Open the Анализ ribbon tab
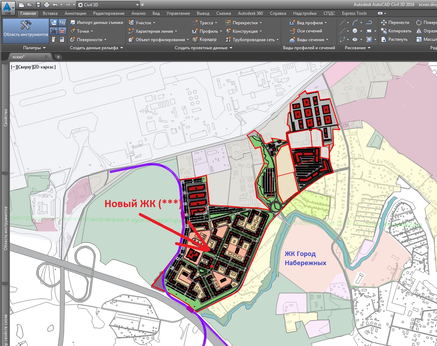 (x=139, y=13)
